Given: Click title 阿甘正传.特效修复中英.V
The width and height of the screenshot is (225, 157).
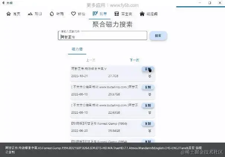Looking at the screenshot, I should pyautogui.click(x=89, y=69).
